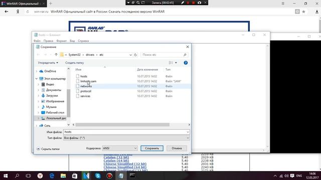Open the Документы folder in tree
Viewport: 321px width, 180px height.
pyautogui.click(x=54, y=90)
